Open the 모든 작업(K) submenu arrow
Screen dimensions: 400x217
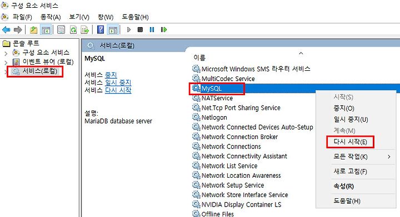coord(389,157)
